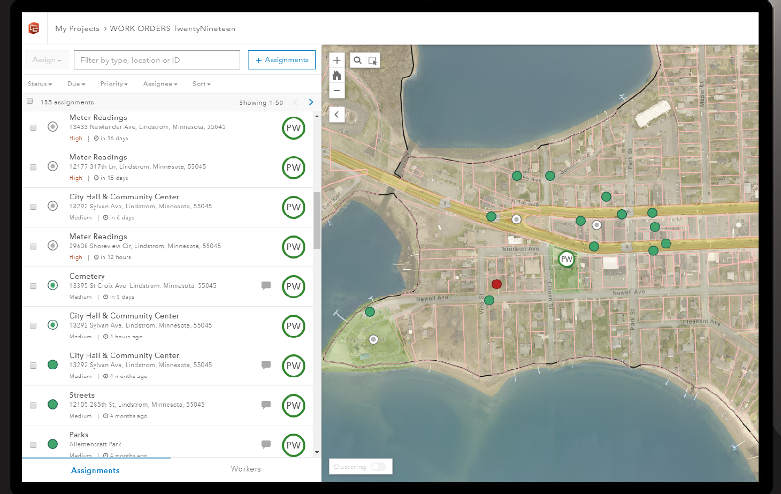Select the PW worker marker on the map

pos(566,259)
